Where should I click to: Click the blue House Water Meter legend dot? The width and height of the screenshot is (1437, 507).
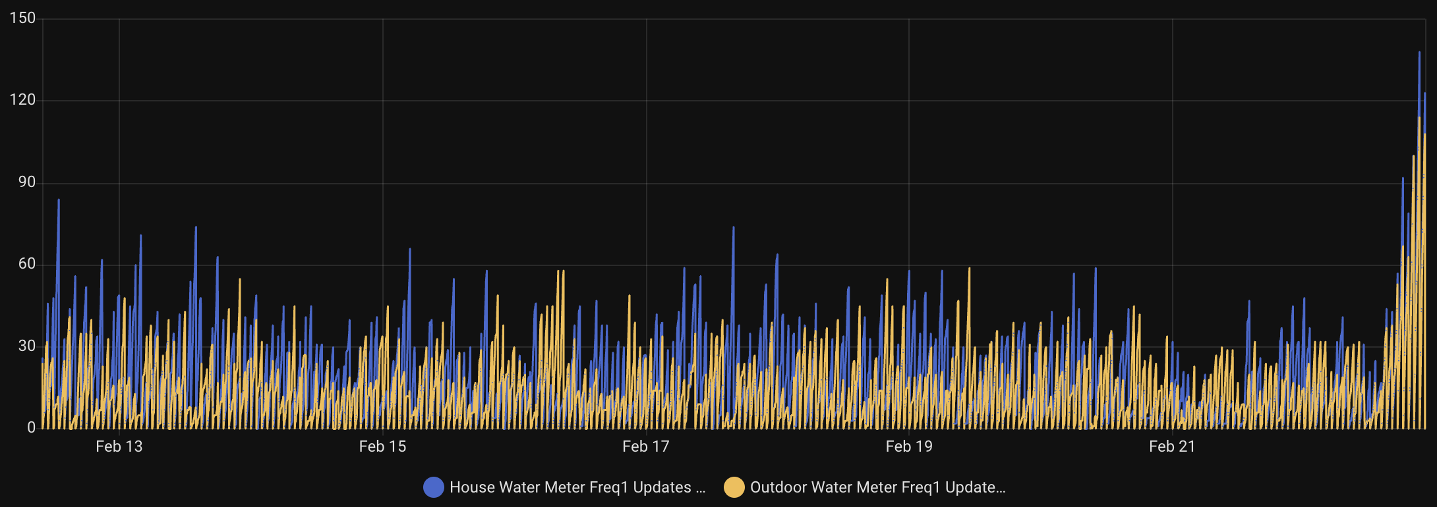pos(433,487)
